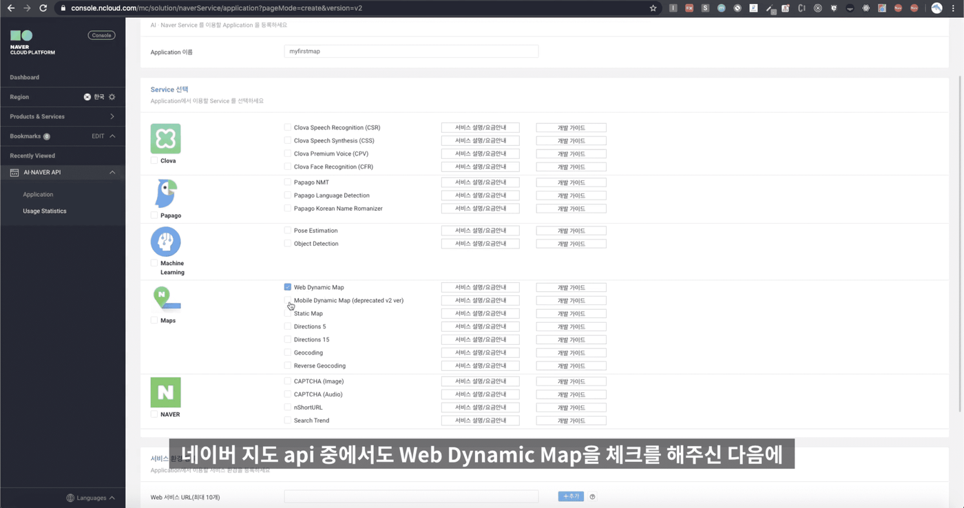Open 개발 가이드 for Geocoding
Viewport: 964px width, 508px height.
571,352
